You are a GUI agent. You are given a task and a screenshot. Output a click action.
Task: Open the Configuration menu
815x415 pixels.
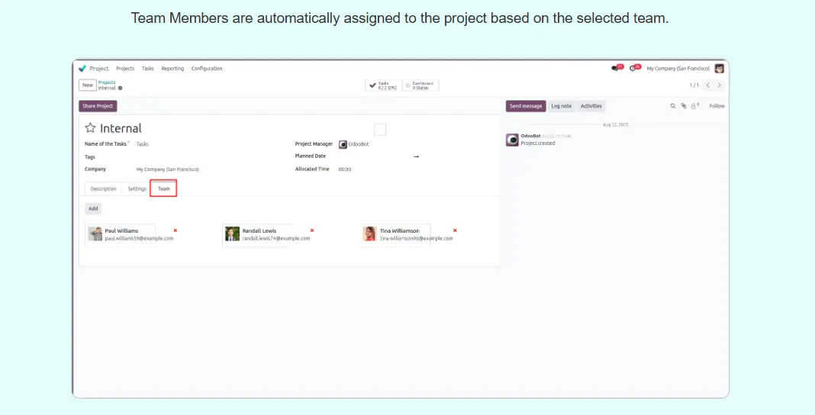(207, 69)
